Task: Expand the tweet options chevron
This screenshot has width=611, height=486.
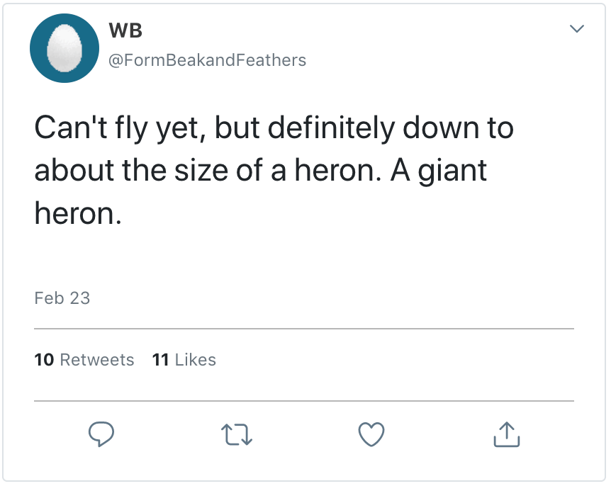Action: click(x=577, y=30)
